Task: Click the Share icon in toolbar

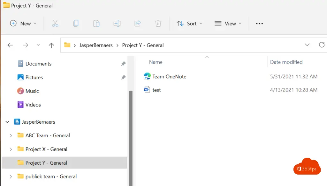Action: coord(138,23)
